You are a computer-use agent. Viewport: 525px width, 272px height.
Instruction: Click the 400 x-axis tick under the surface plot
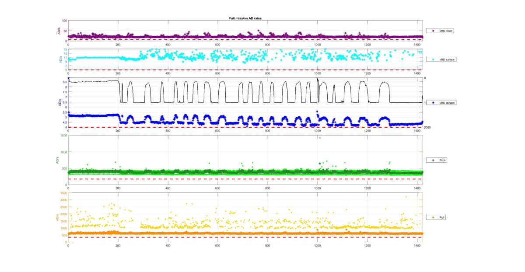click(168, 73)
